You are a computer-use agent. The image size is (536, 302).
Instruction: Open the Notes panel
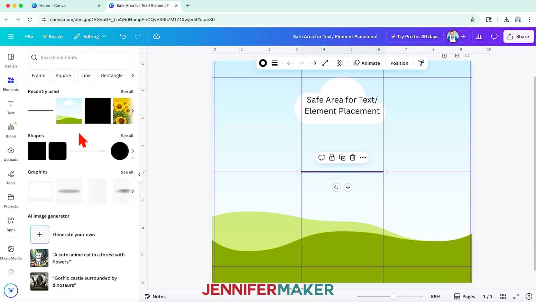[x=155, y=296]
